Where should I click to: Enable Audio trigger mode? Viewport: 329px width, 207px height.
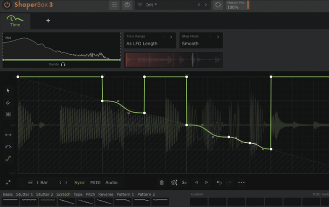111,183
